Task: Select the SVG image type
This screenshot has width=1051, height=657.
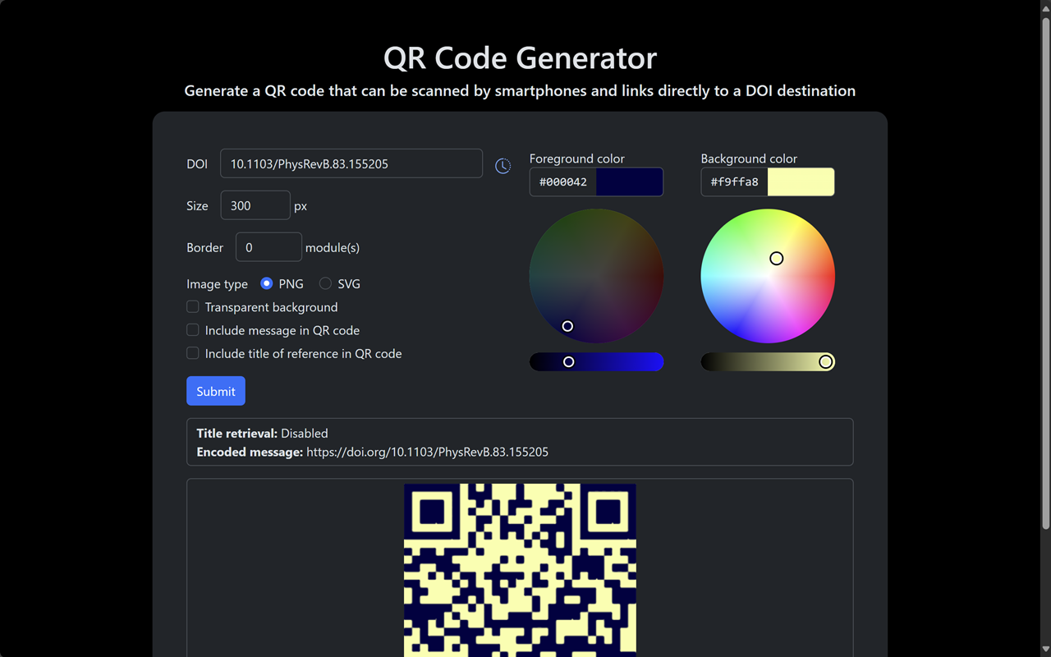Action: tap(325, 283)
